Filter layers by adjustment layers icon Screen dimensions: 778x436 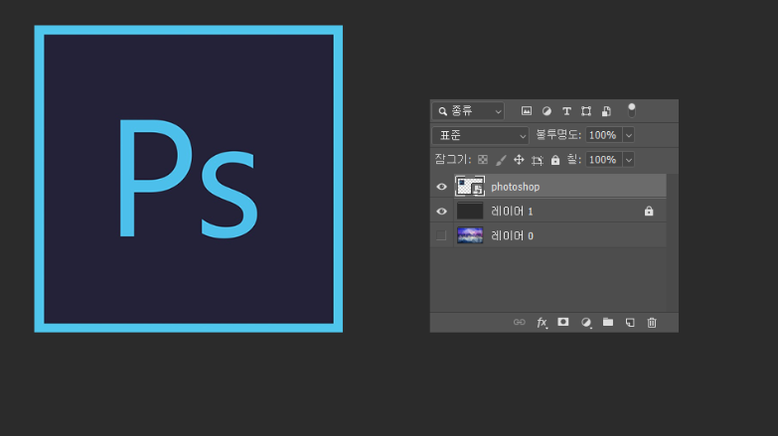click(546, 111)
